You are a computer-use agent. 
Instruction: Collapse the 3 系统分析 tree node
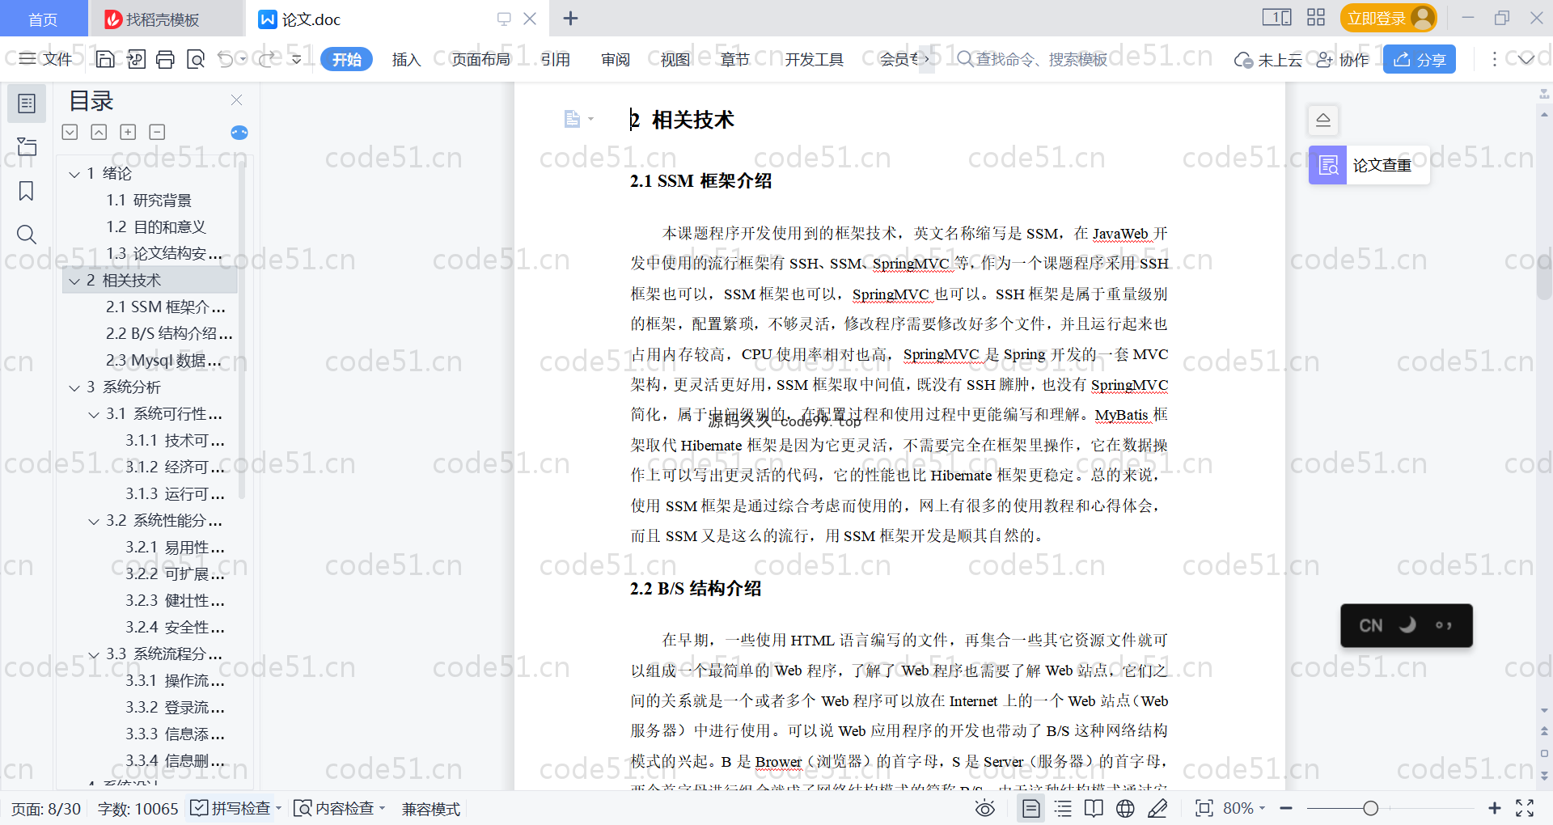point(74,387)
